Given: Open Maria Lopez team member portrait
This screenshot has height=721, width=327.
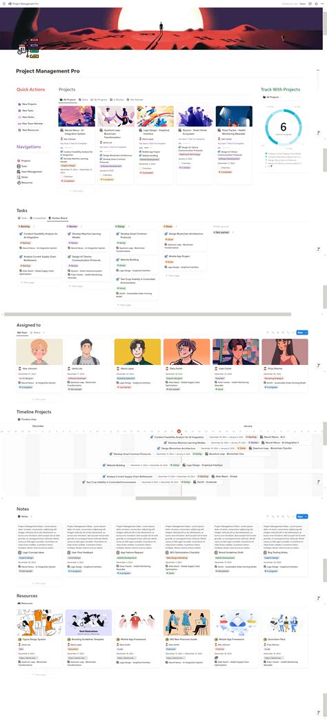Looking at the screenshot, I should click(137, 352).
